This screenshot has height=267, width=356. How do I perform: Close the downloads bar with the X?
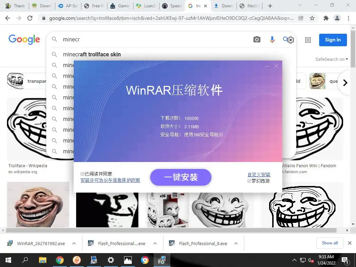(350, 243)
